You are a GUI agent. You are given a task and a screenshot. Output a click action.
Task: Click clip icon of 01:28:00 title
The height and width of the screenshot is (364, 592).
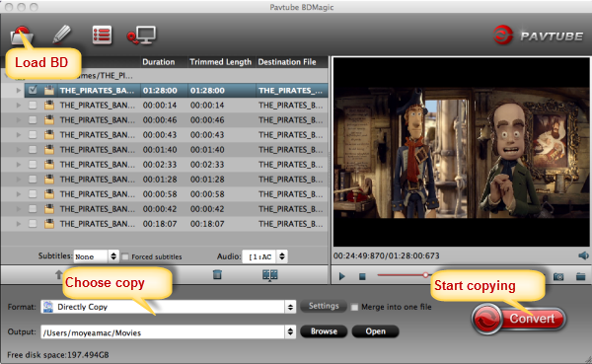(49, 90)
